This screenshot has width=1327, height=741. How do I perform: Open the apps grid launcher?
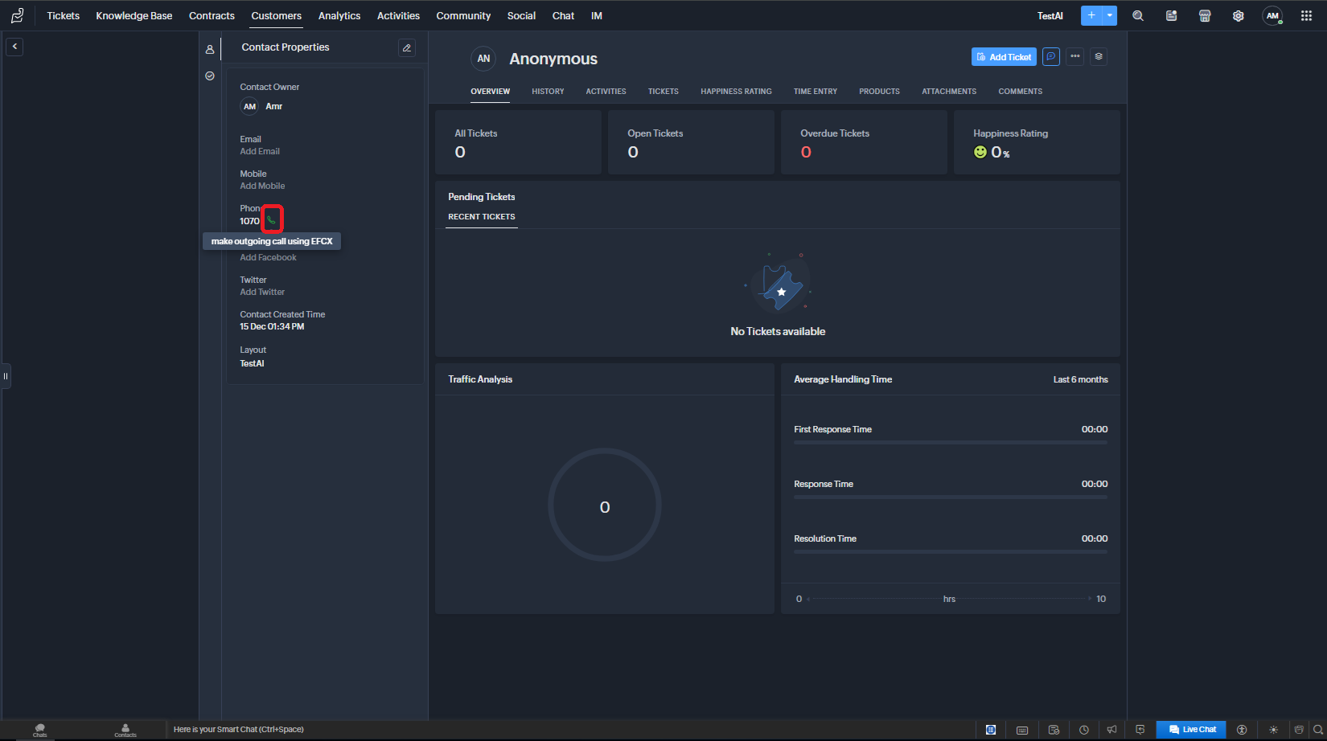[x=1306, y=16]
